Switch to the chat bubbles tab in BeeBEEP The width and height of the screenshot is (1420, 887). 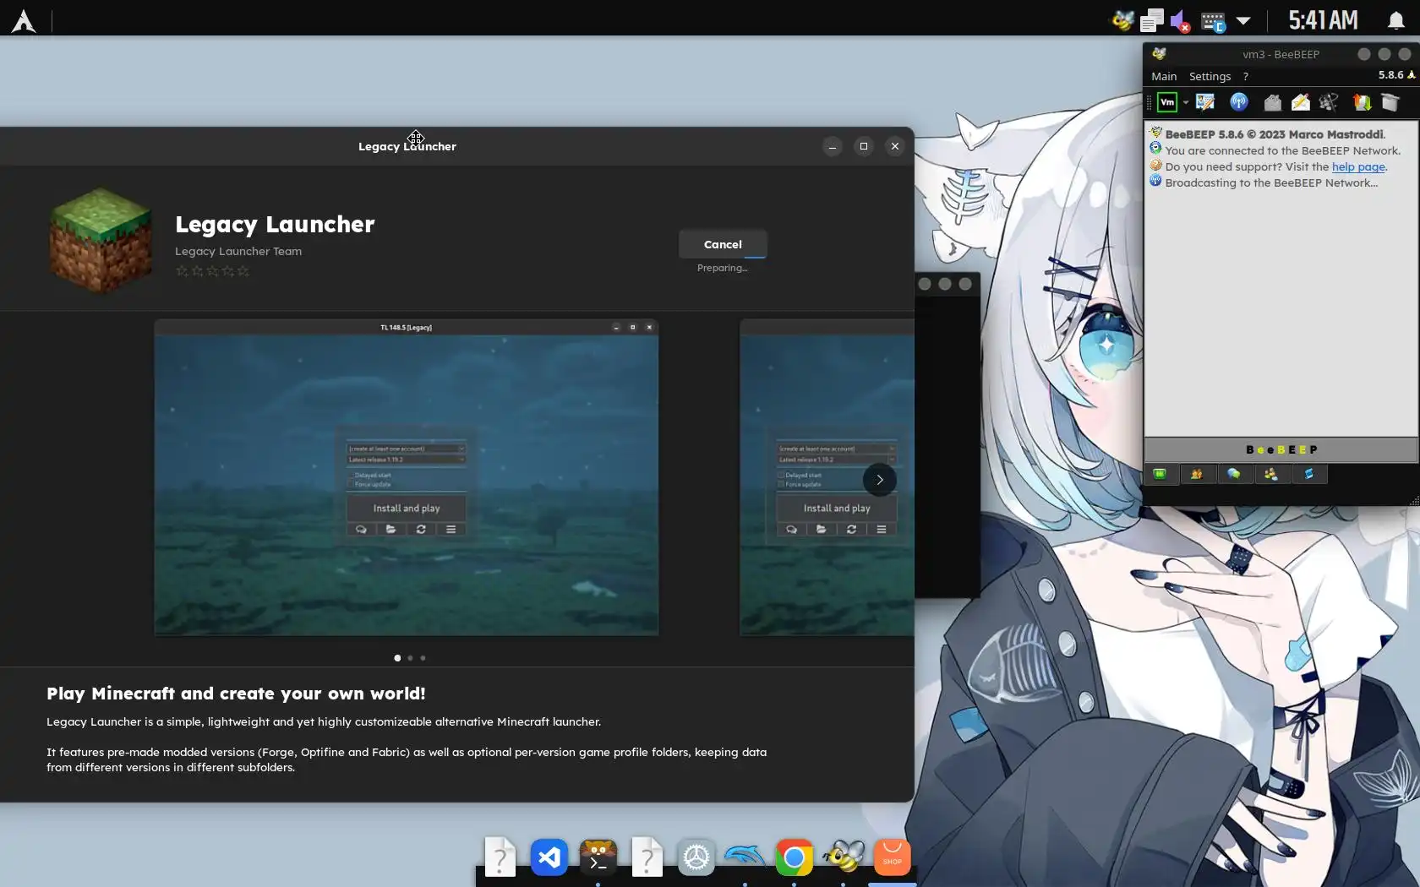[x=1234, y=474]
